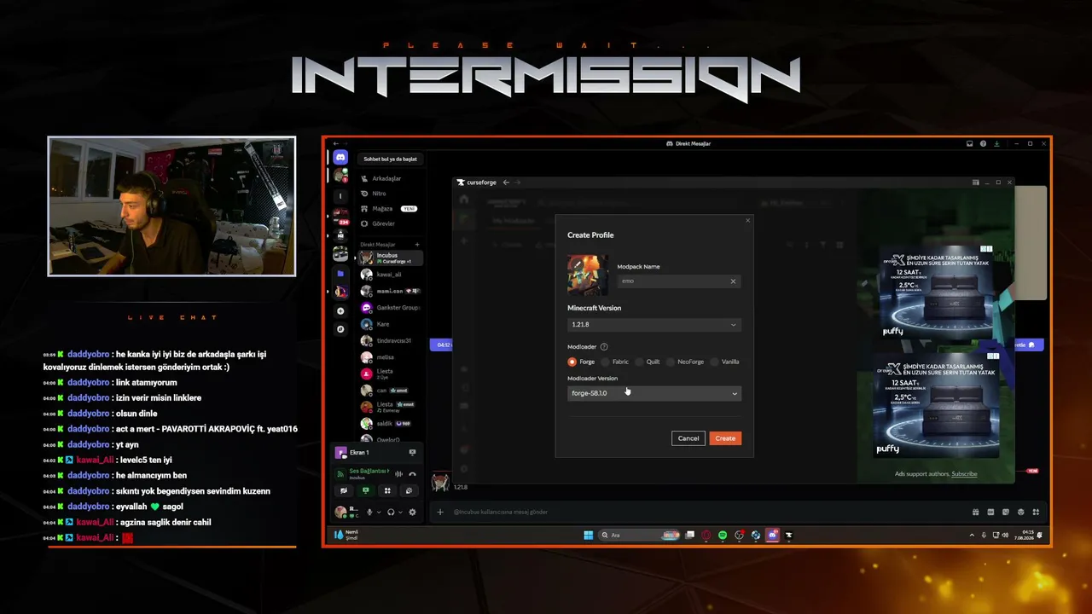Mute the Discord microphone

point(369,512)
